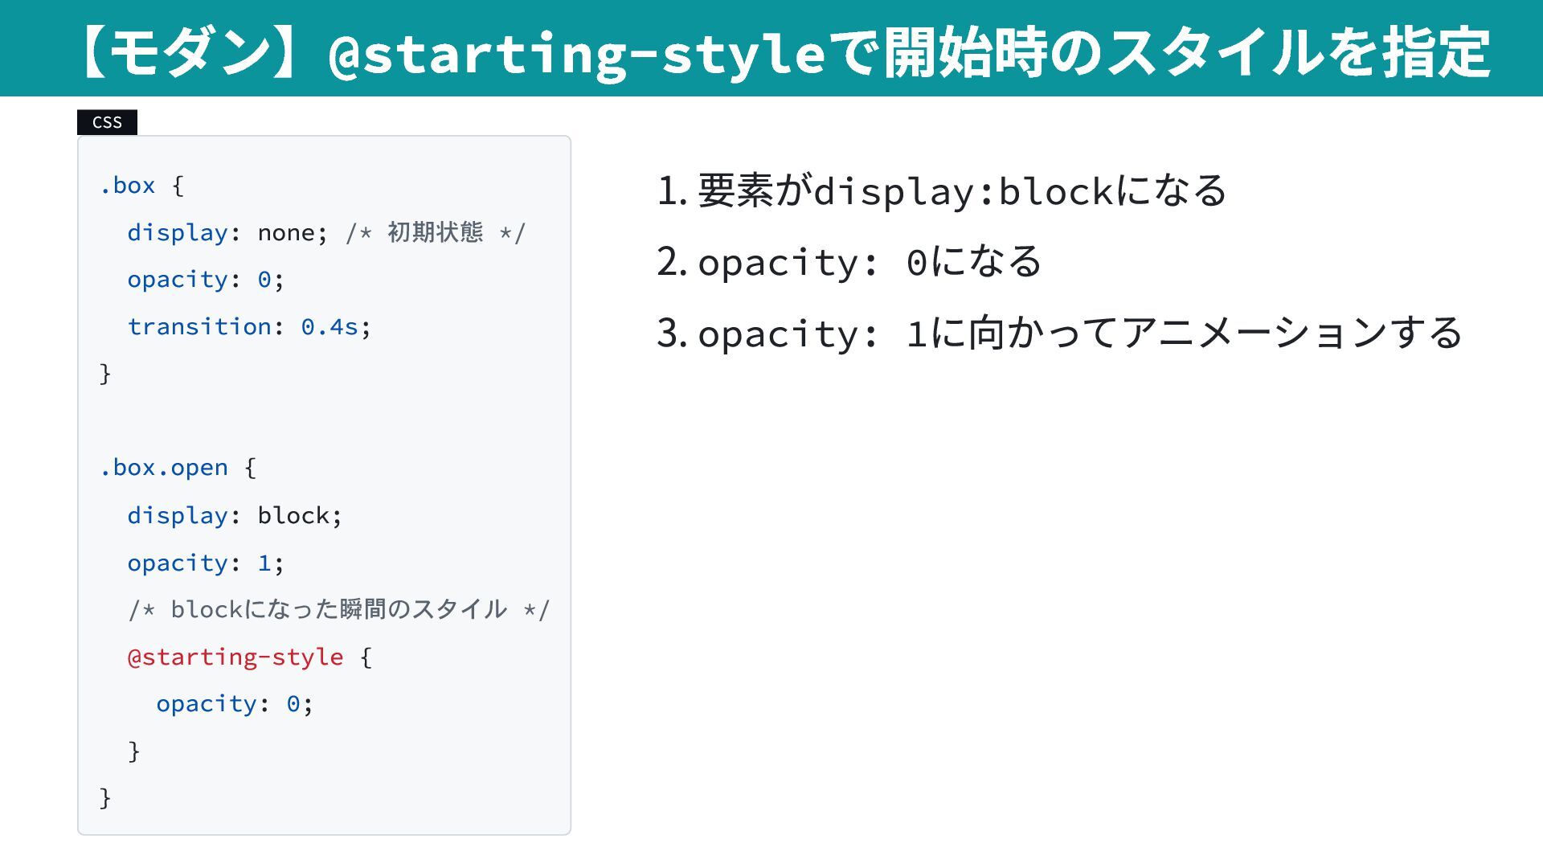The width and height of the screenshot is (1543, 868).
Task: Click the 初期状態 code comment
Action: point(435,233)
